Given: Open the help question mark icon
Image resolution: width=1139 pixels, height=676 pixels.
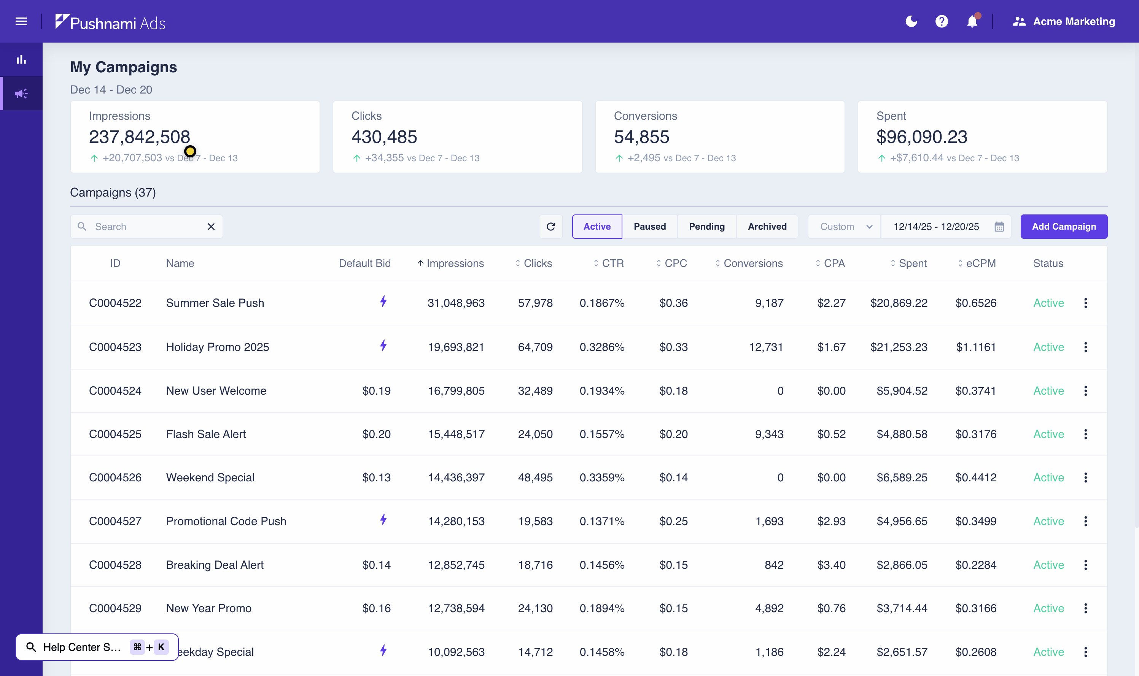Looking at the screenshot, I should (941, 21).
